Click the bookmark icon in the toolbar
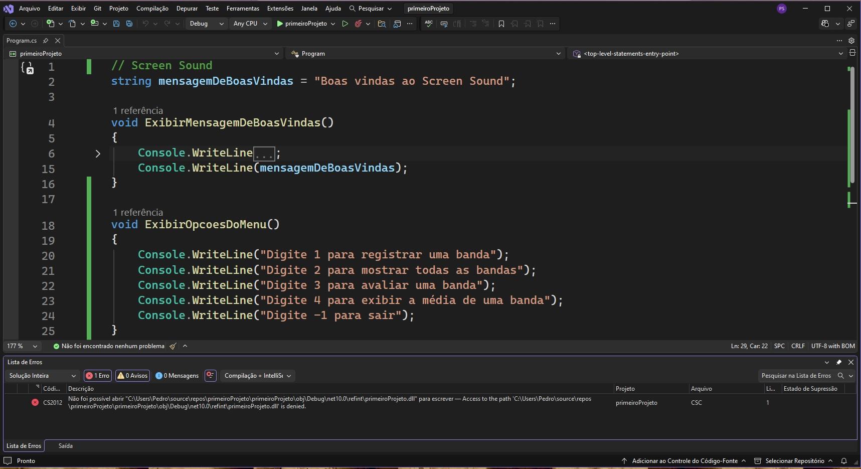This screenshot has height=469, width=861. coord(501,24)
